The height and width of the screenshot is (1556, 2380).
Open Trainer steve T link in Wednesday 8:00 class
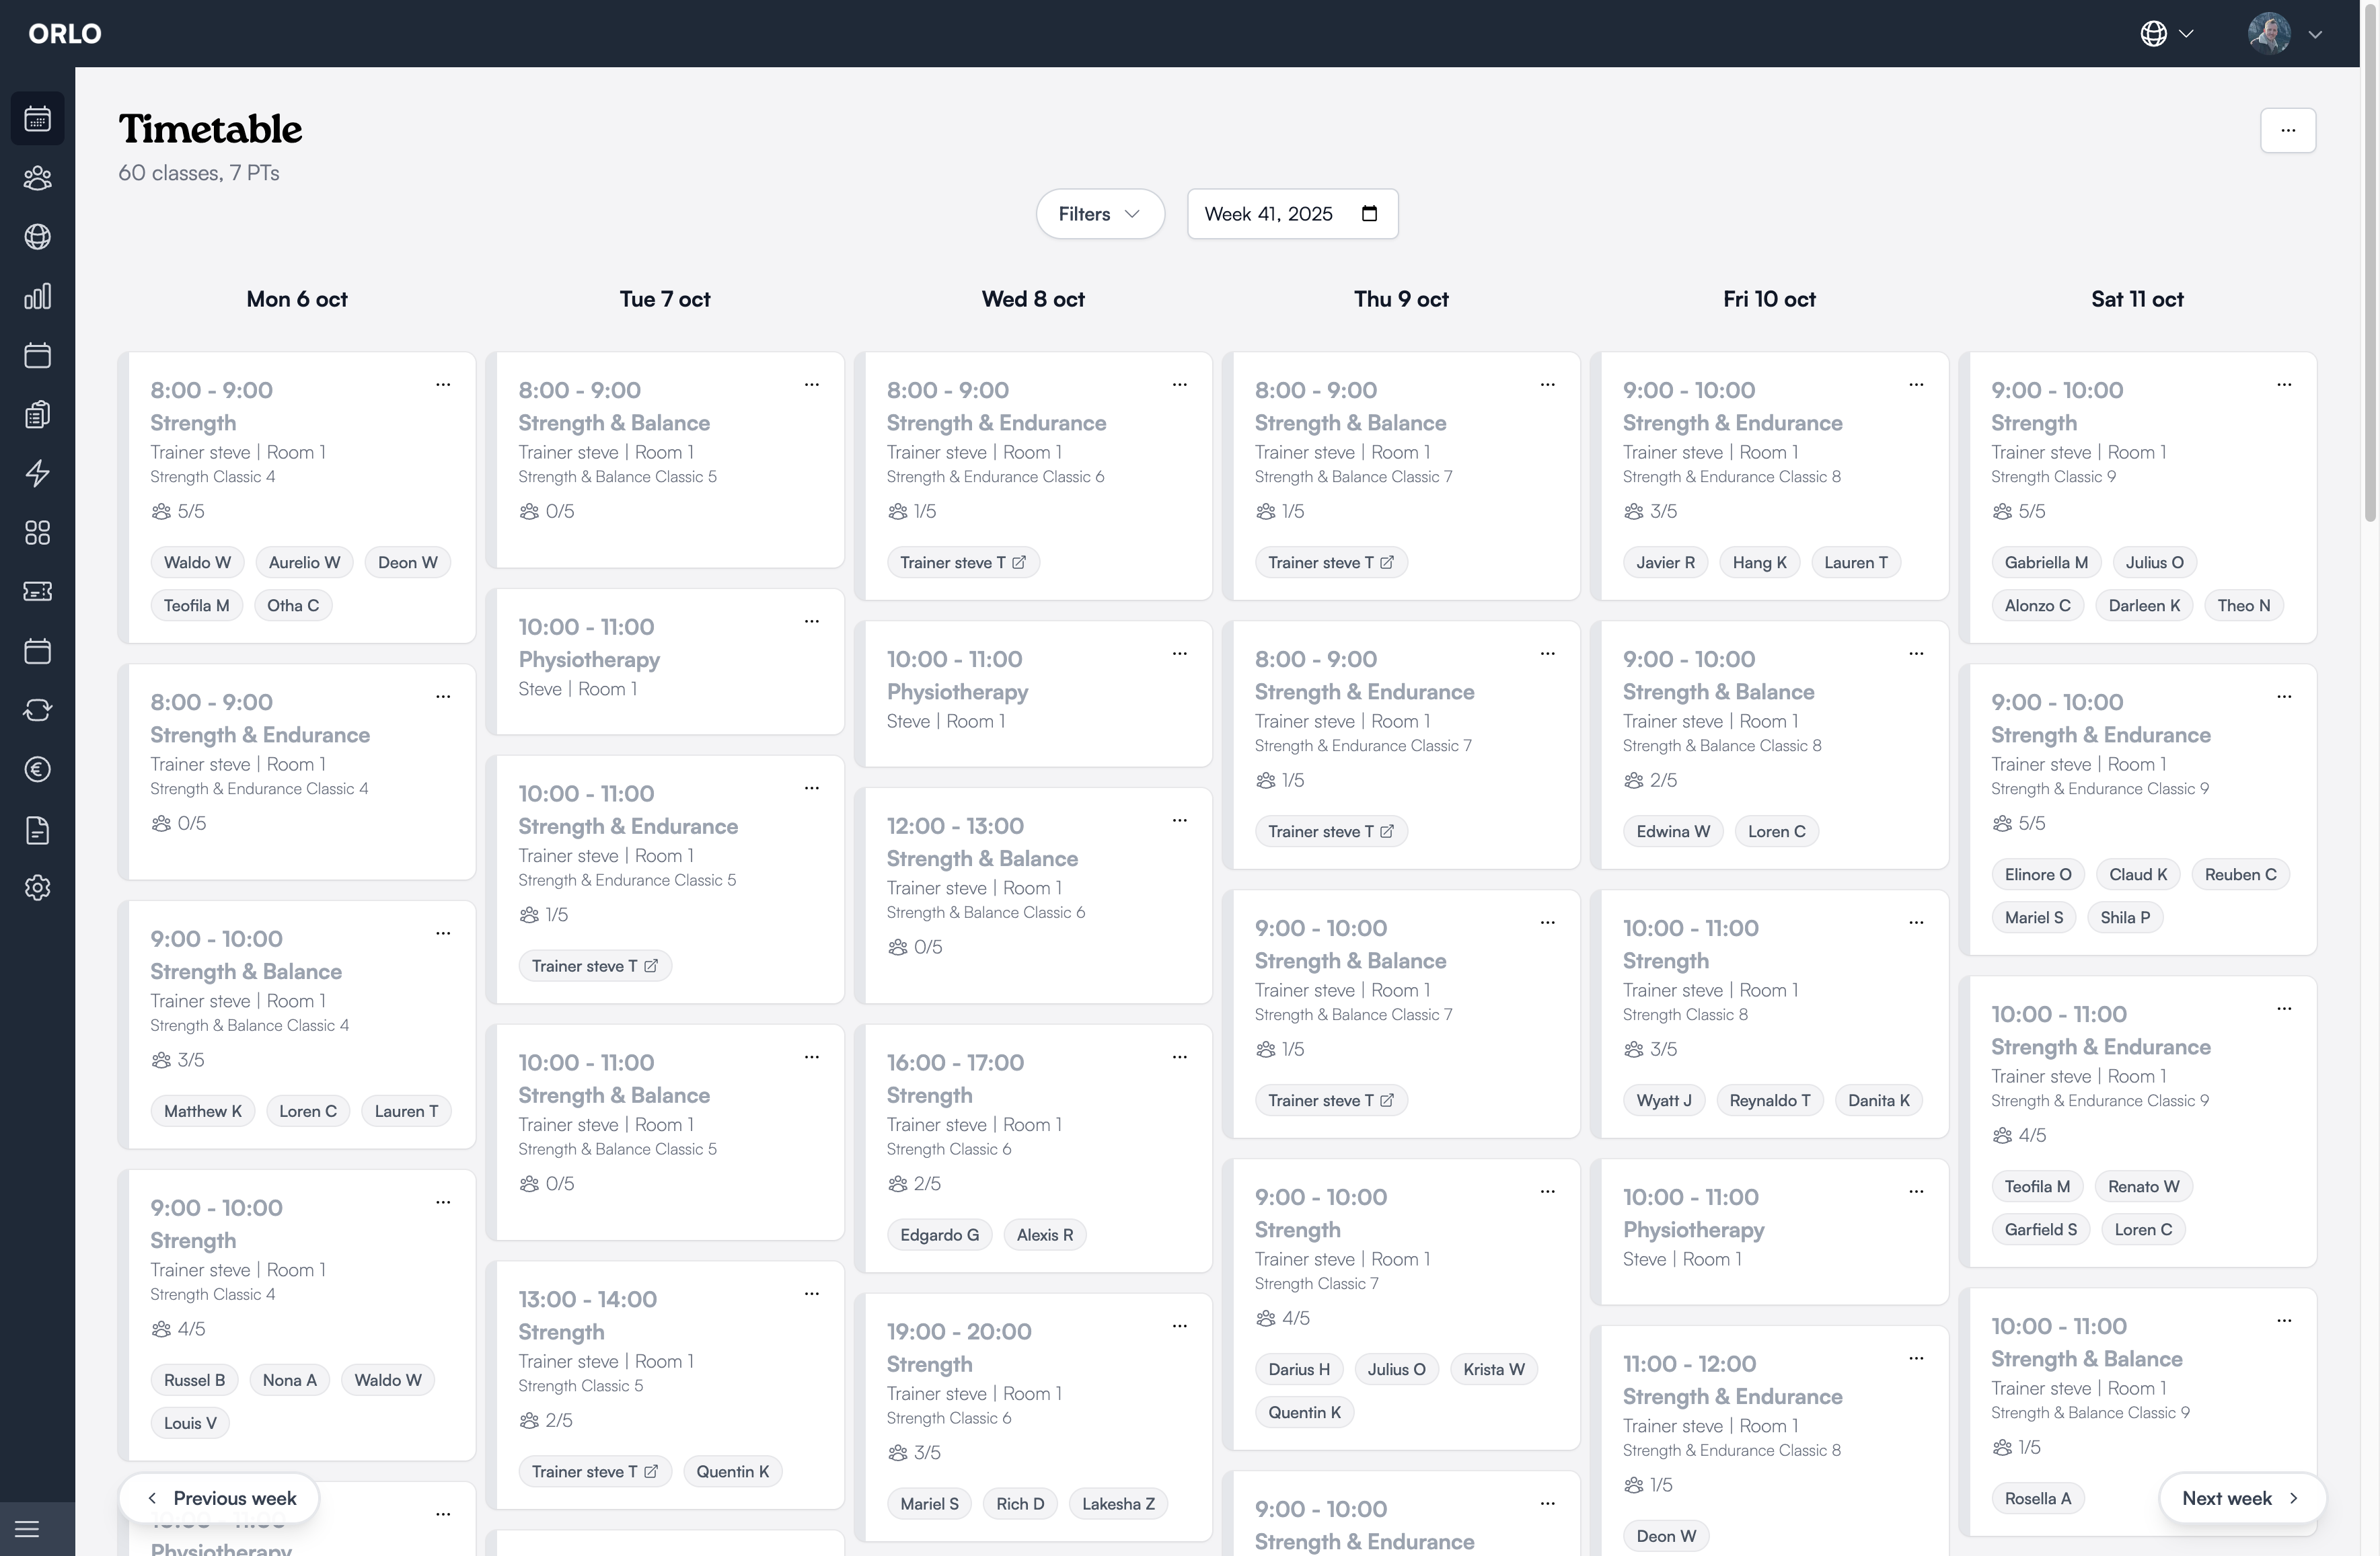[962, 563]
